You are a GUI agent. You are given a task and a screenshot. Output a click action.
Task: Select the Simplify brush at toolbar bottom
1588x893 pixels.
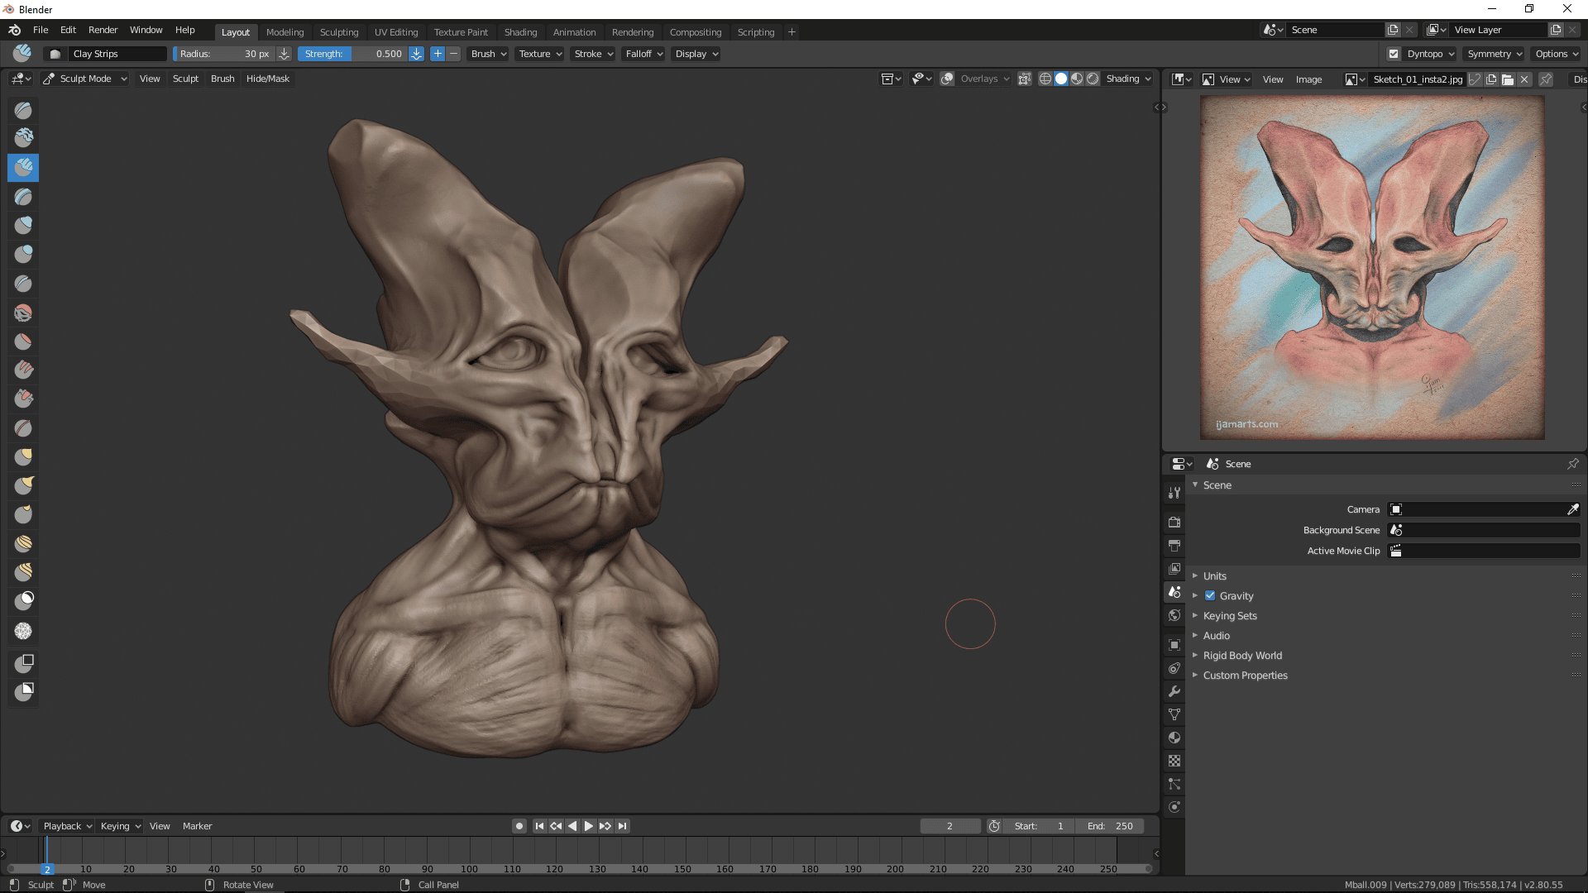point(23,631)
